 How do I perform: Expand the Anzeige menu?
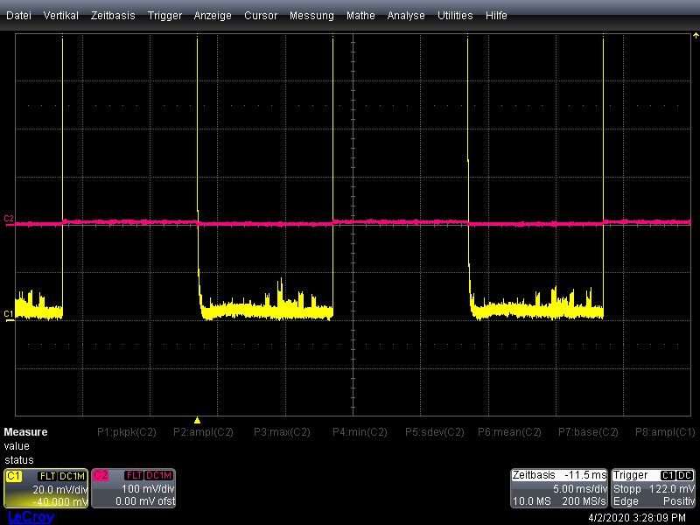[x=213, y=16]
